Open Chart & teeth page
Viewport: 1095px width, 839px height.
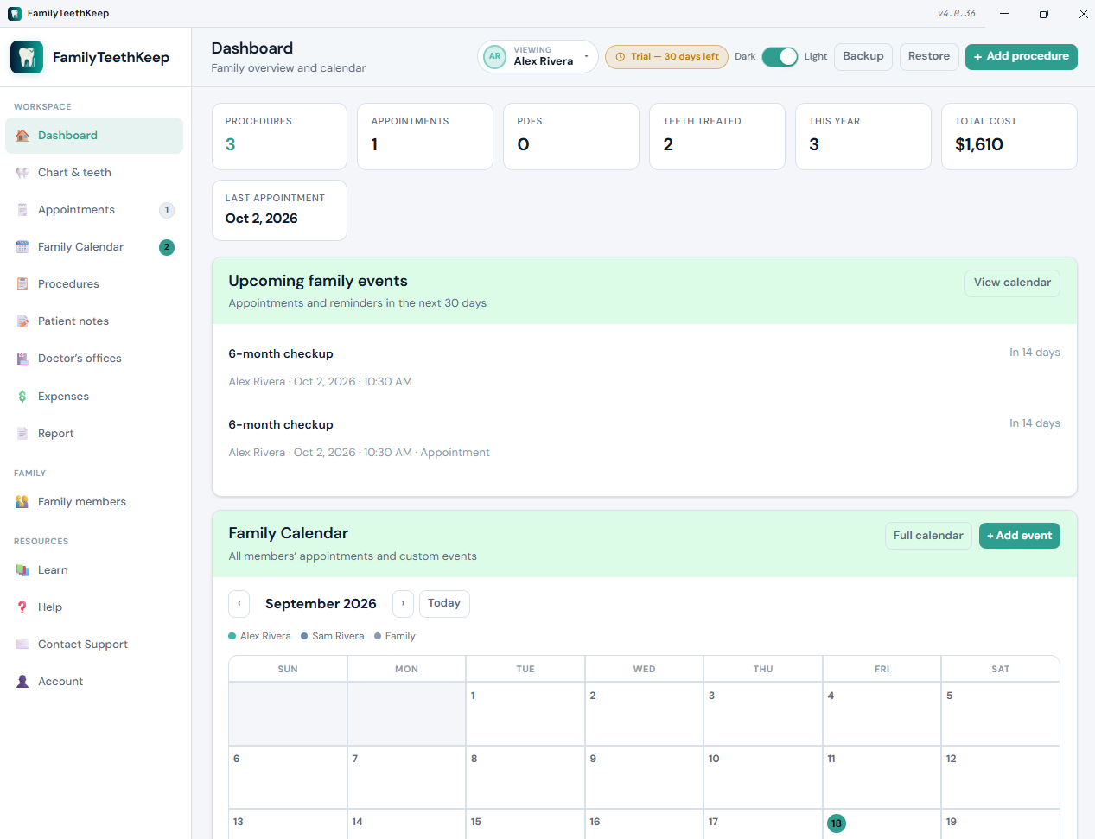[94, 173]
